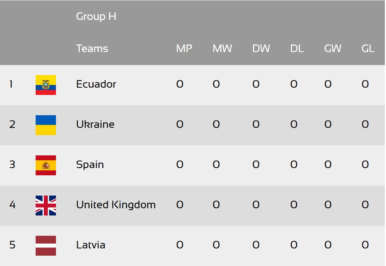The image size is (386, 266).
Task: Click the GL column header
Action: 368,49
